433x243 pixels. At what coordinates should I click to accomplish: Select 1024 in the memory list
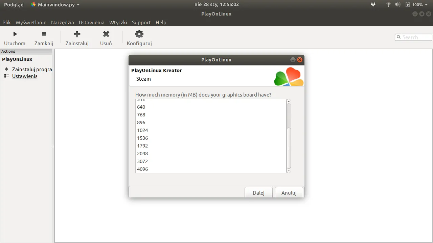click(x=211, y=130)
